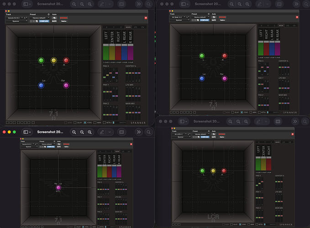The height and width of the screenshot is (228, 310).
Task: Click the yellow C puck in five-puck window
Action: [x=53, y=60]
